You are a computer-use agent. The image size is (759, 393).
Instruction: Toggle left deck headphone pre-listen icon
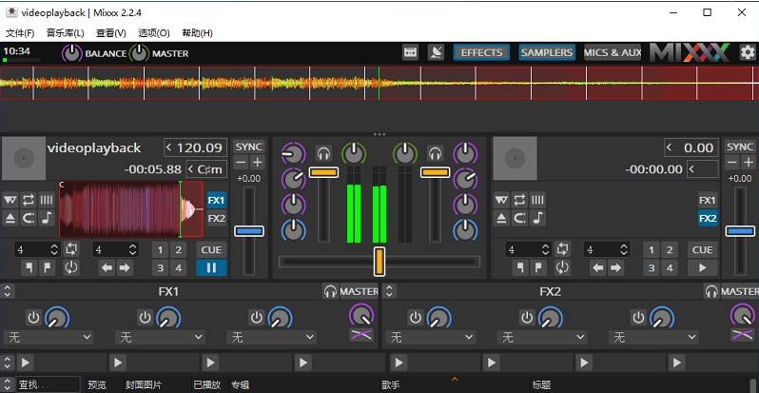(323, 152)
